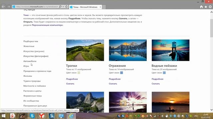Viewport: 213px width, 119px height.
Task: Click Скачать under Тропки theme
Action: coord(70,84)
